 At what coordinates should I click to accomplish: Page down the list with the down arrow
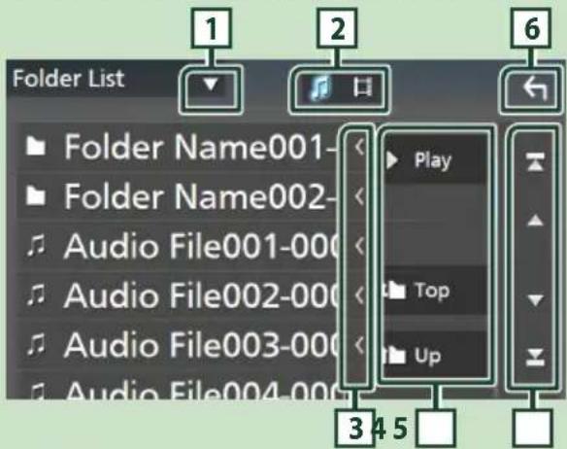[x=535, y=299]
